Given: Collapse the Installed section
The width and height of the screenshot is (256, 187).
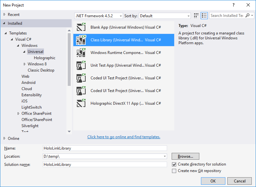Looking at the screenshot, I should [x=4, y=23].
